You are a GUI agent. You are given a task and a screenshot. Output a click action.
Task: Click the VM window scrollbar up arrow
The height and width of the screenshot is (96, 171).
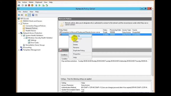click(x=153, y=8)
